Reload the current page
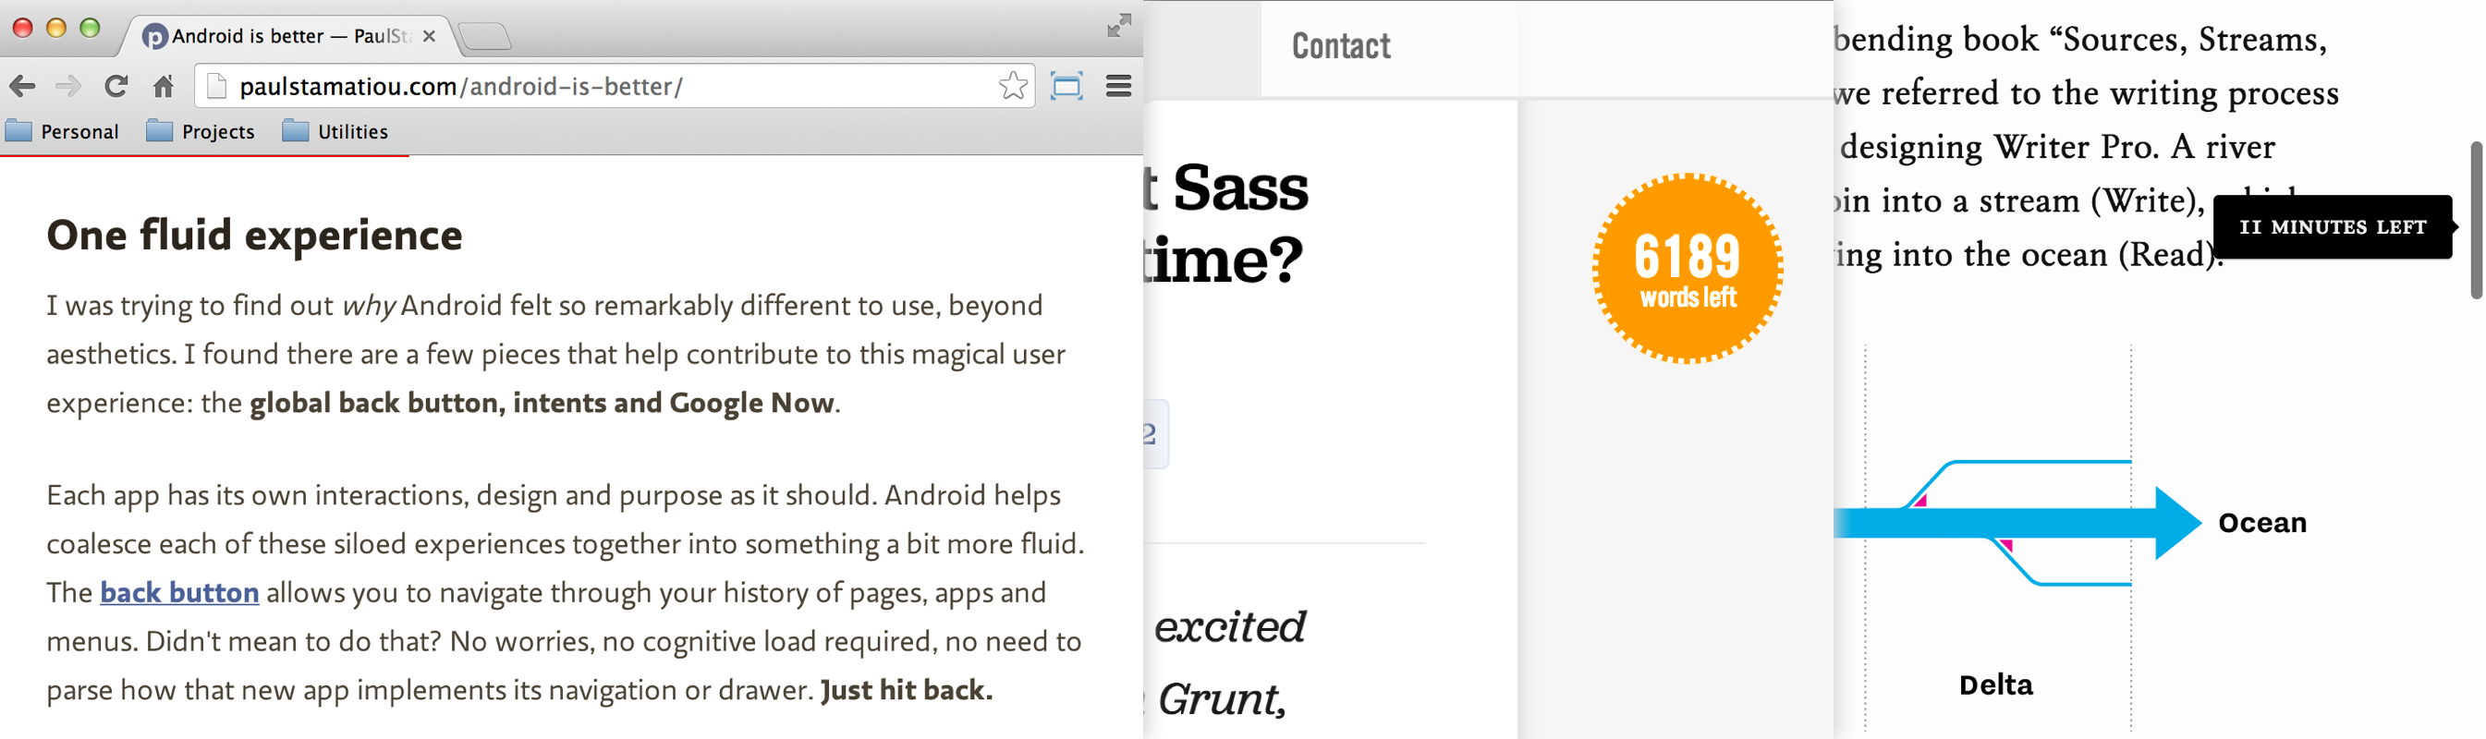 [116, 87]
